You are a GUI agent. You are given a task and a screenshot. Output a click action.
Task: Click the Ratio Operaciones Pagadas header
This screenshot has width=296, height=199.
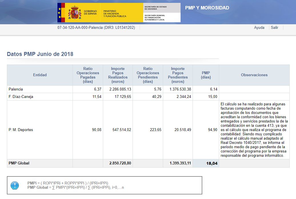(x=88, y=75)
